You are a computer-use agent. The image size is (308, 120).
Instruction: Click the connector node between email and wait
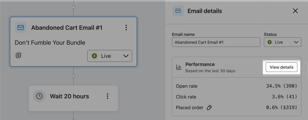click(x=73, y=76)
